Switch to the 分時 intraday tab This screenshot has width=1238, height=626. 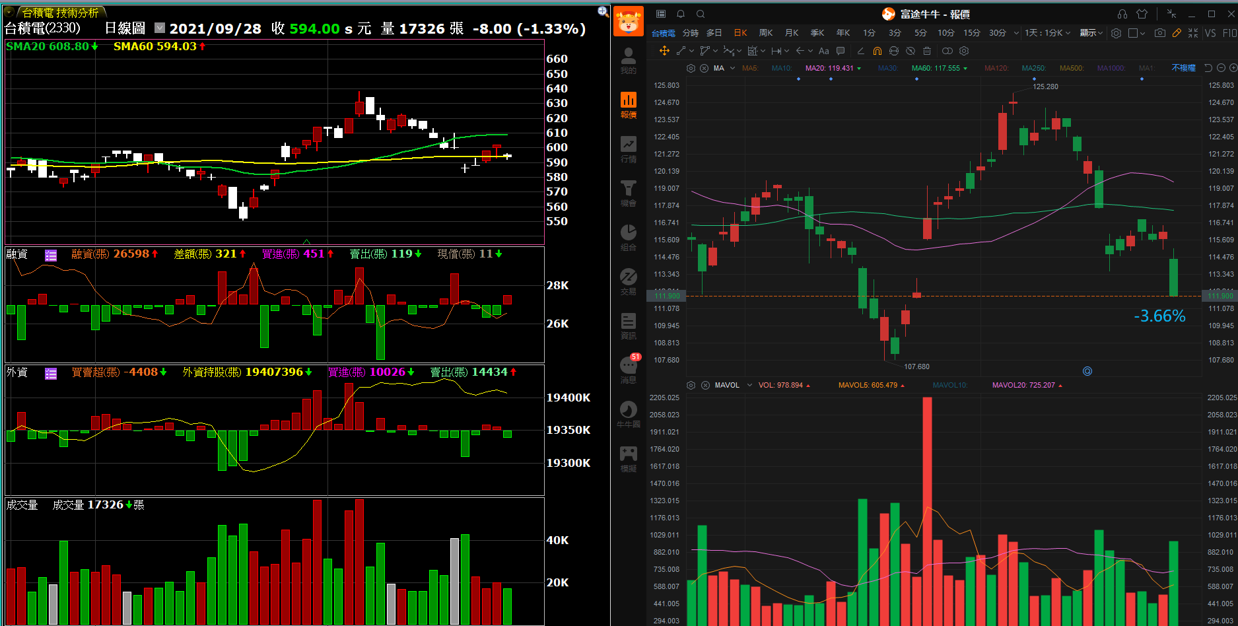(x=690, y=32)
